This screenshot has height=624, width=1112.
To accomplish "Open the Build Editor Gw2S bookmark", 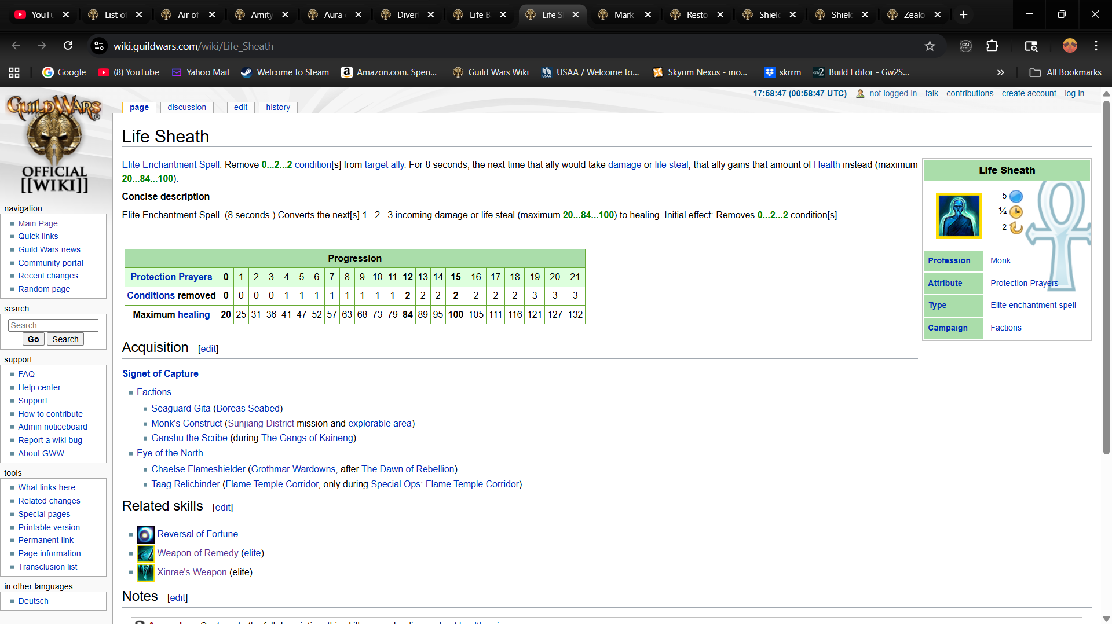I will tap(861, 72).
